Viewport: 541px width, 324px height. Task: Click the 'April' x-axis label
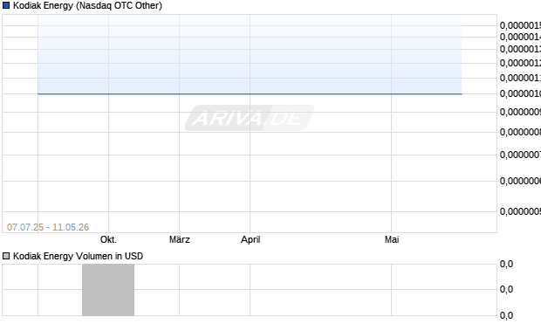(250, 239)
